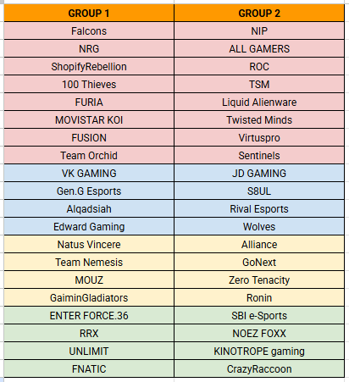The image size is (349, 382).
Task: Select the ALL GAMERS cell
Action: [259, 48]
